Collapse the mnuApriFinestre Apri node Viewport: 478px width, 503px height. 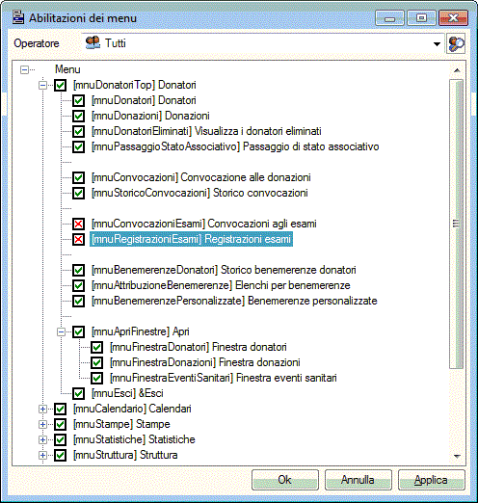[61, 331]
